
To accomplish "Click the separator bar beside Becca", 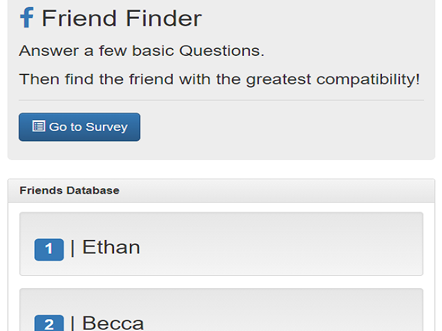I will (x=73, y=323).
